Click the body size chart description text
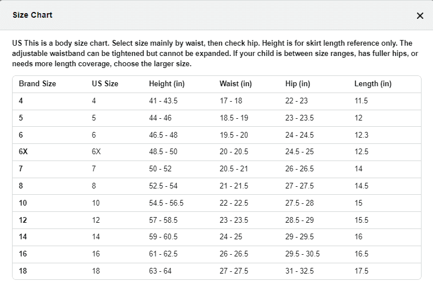 pyautogui.click(x=215, y=54)
